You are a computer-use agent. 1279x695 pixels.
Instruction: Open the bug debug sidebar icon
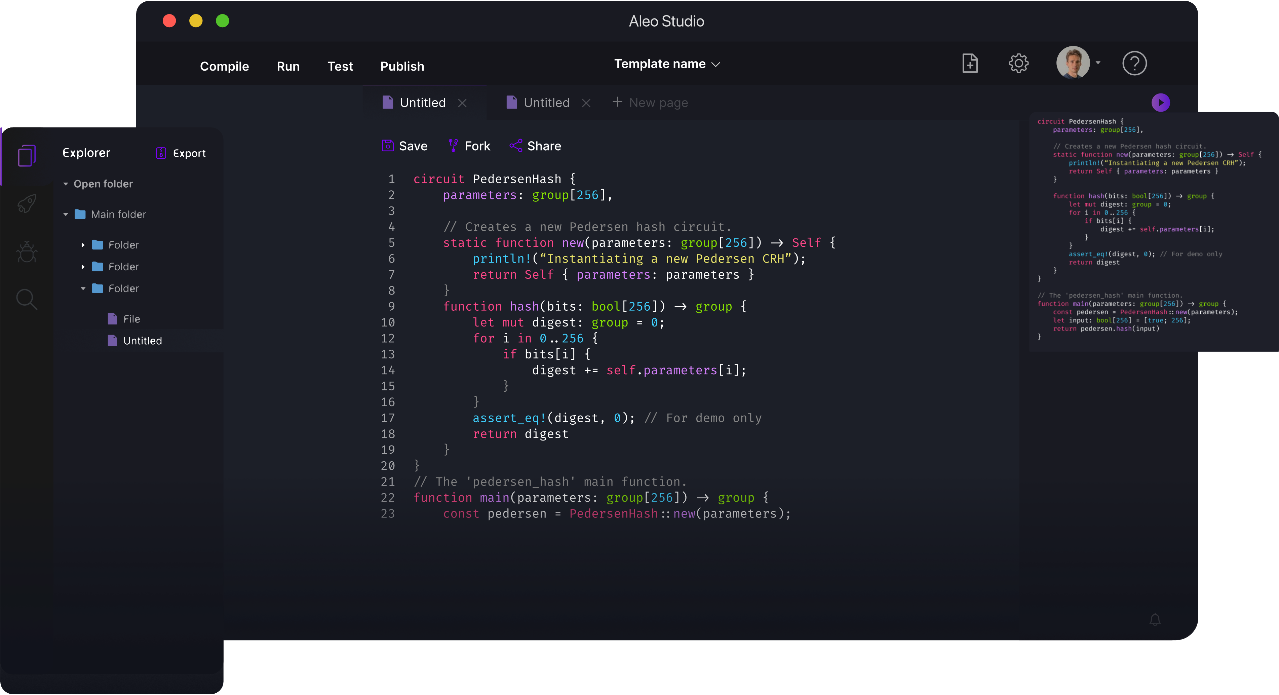click(27, 252)
